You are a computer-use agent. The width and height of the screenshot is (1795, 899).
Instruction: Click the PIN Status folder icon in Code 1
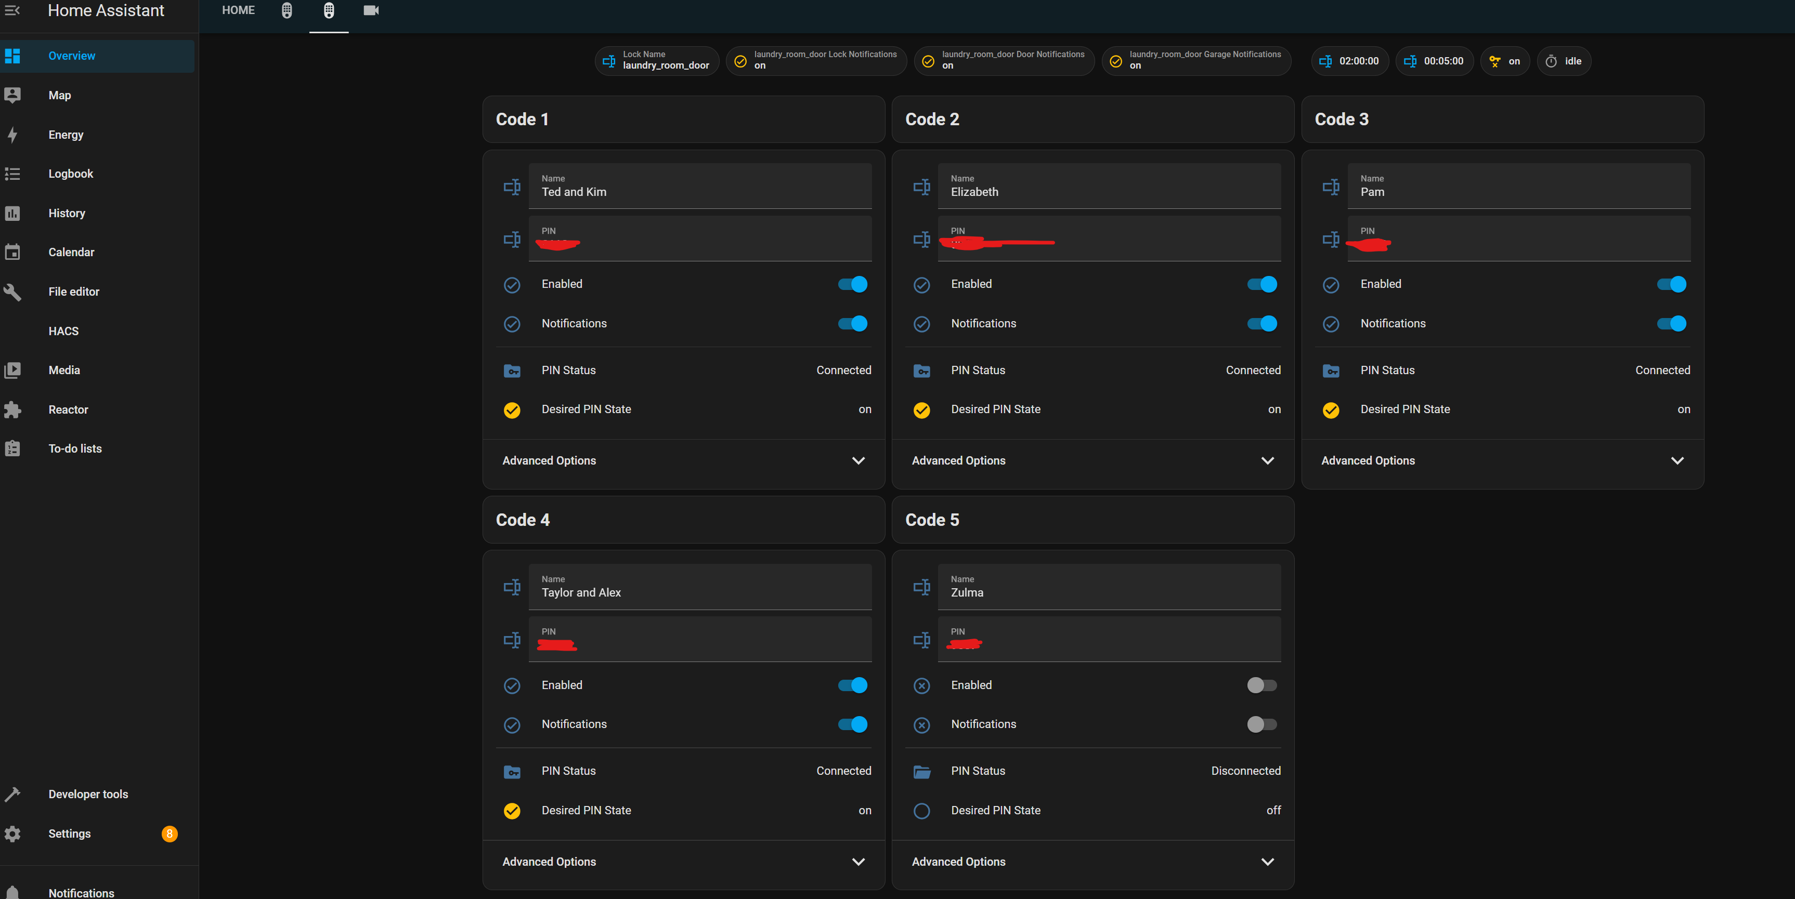pyautogui.click(x=512, y=371)
